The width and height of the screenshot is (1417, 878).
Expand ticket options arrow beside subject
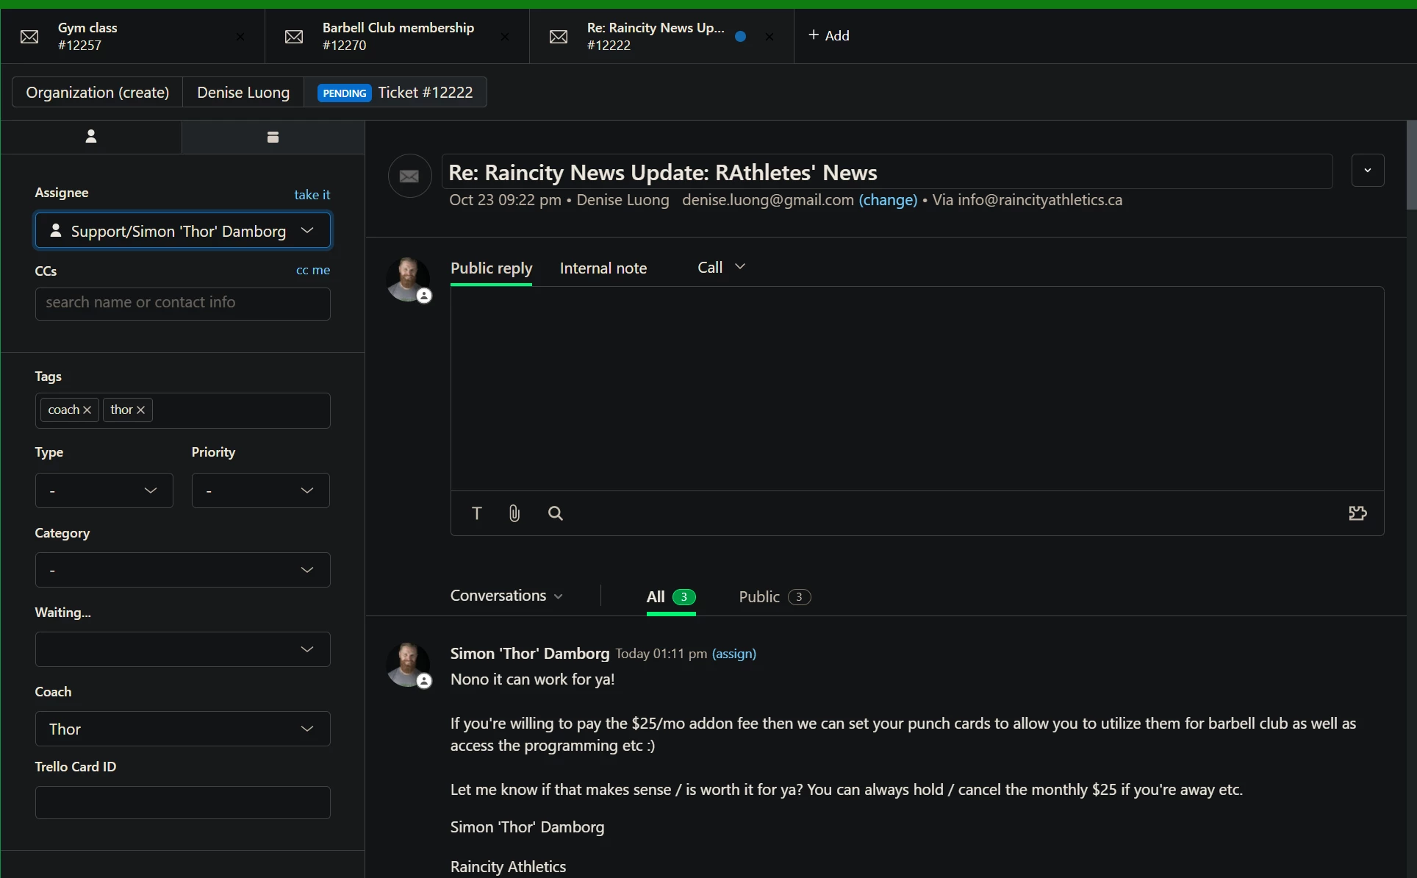1367,171
